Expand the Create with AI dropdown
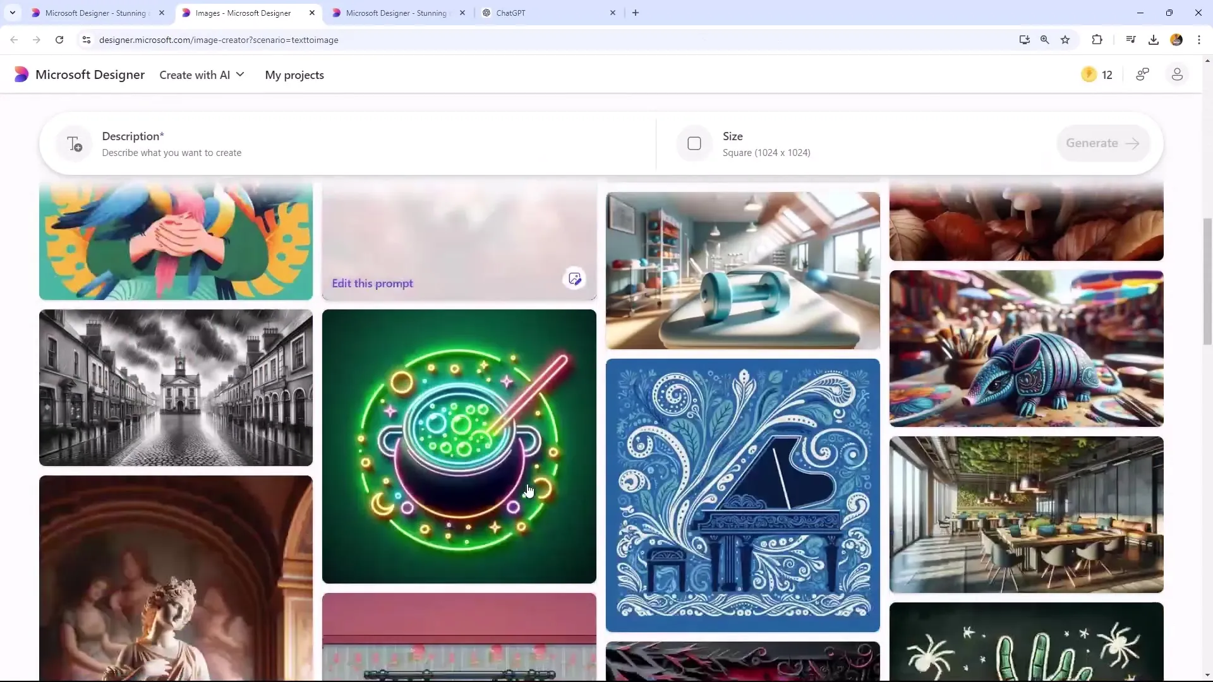 pyautogui.click(x=202, y=75)
